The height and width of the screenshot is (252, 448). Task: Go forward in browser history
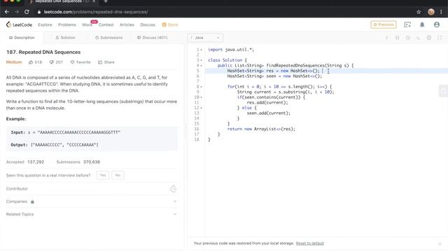click(x=17, y=12)
